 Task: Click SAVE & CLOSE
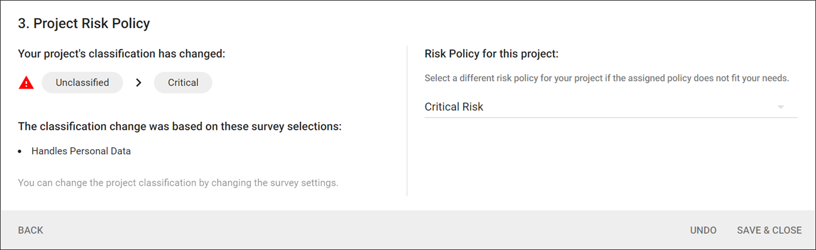click(769, 230)
